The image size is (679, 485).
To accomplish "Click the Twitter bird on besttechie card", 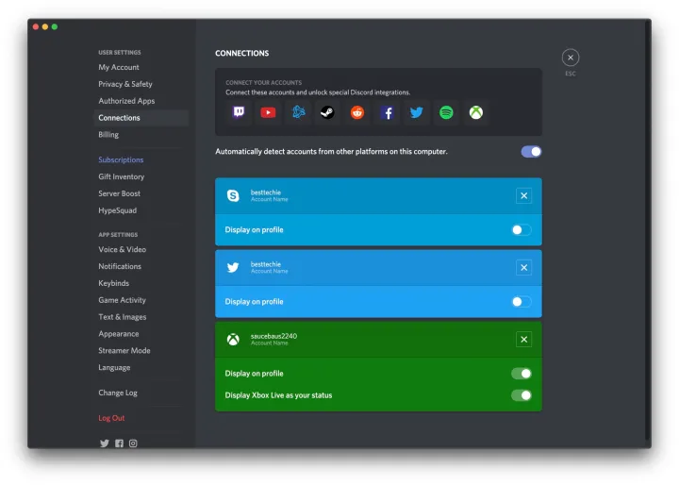I will (x=233, y=267).
